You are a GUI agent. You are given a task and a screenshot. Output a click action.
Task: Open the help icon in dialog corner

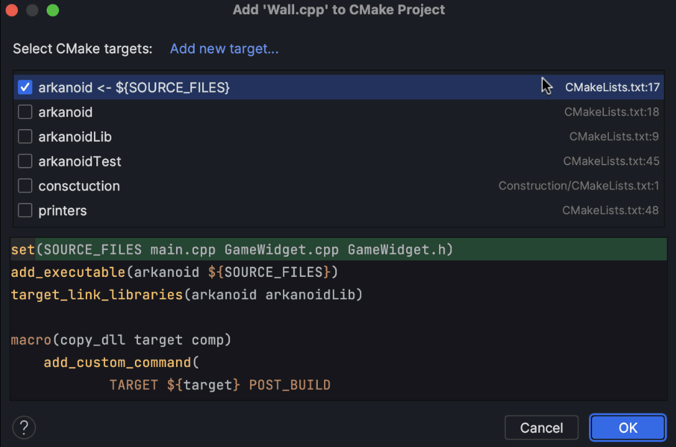pos(24,427)
